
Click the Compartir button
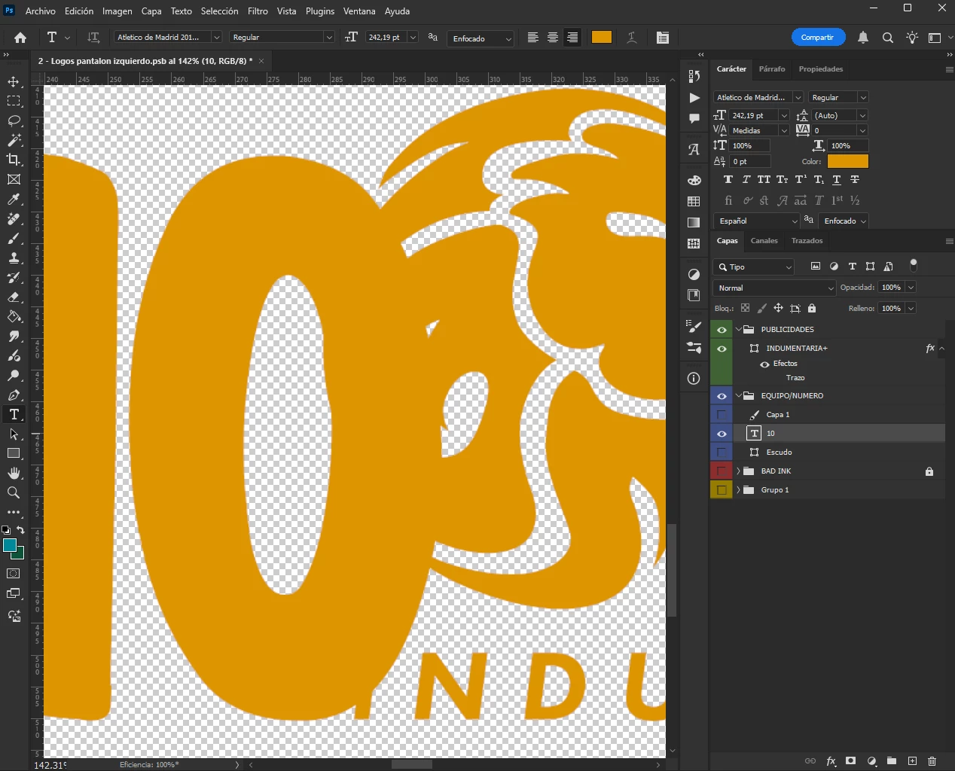click(818, 38)
